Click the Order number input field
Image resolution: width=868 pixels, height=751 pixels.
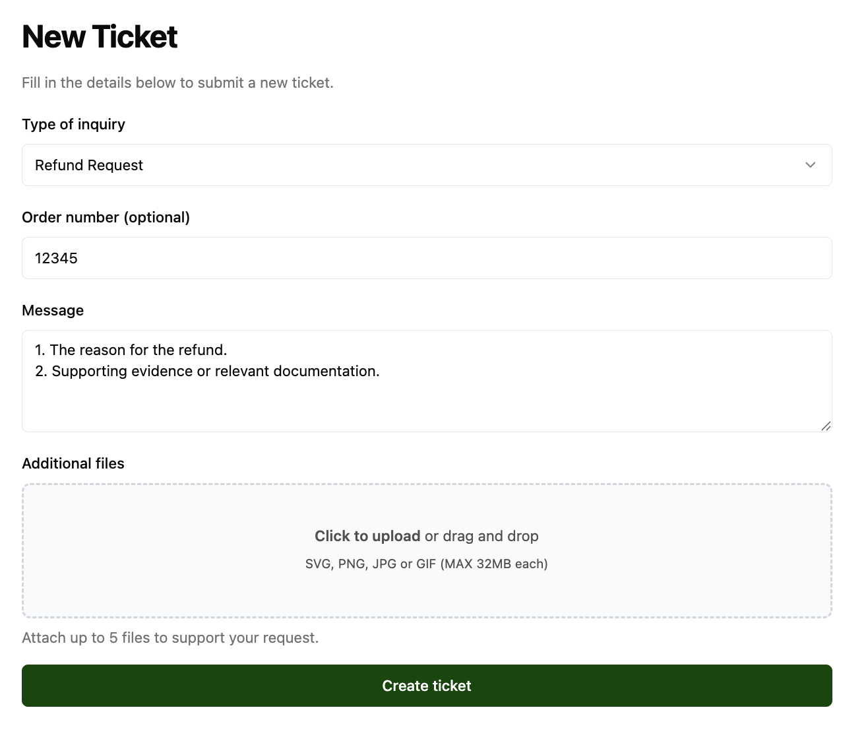pos(427,258)
